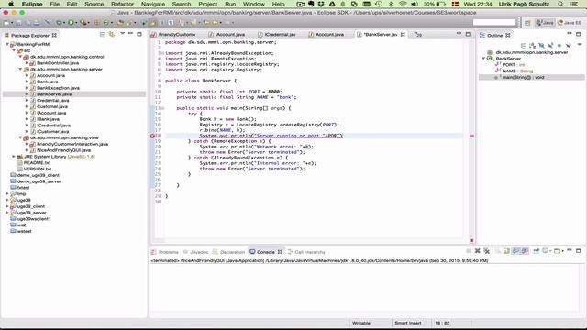Screen dimensions: 587x330
Task: Open the Display Selected Console dropdown
Action: pyautogui.click(x=550, y=251)
